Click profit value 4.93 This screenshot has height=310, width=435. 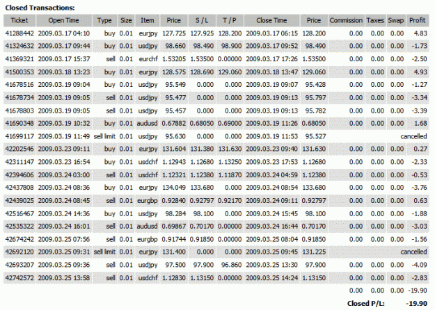tap(420, 72)
